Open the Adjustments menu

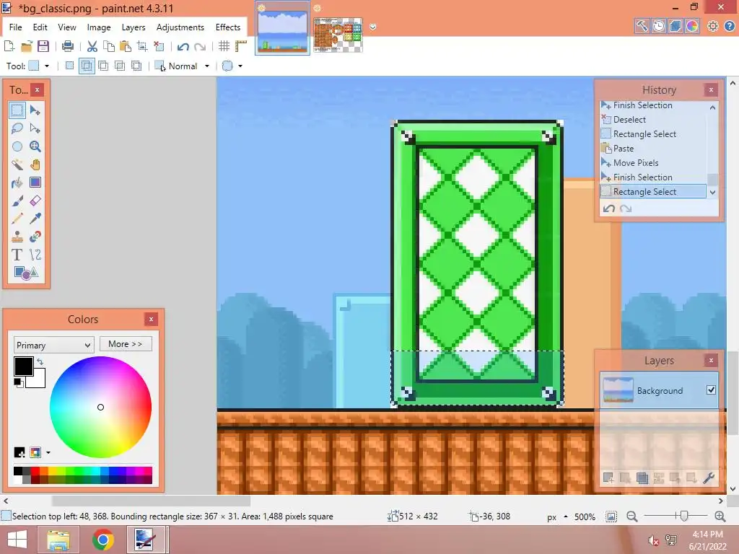tap(180, 27)
